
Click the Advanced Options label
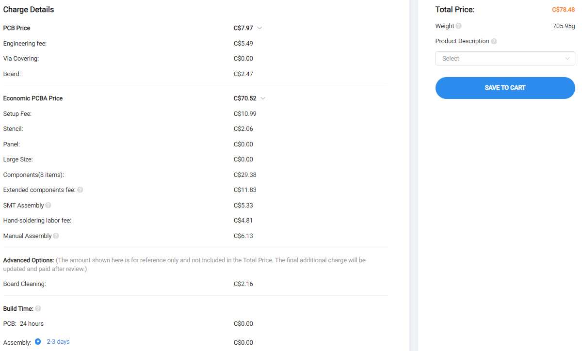pos(29,260)
